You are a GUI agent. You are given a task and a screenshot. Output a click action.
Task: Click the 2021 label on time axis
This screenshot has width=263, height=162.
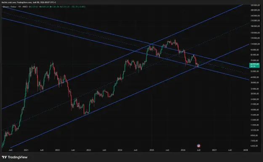pos(26,150)
